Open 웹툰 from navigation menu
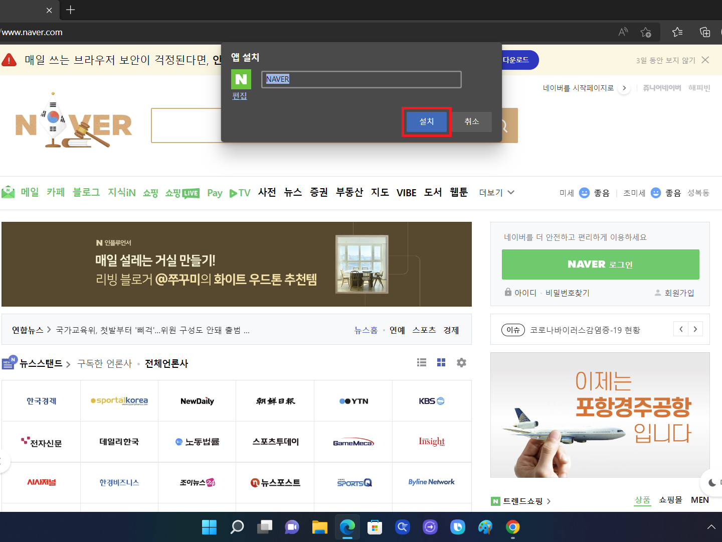The width and height of the screenshot is (722, 542). click(459, 192)
